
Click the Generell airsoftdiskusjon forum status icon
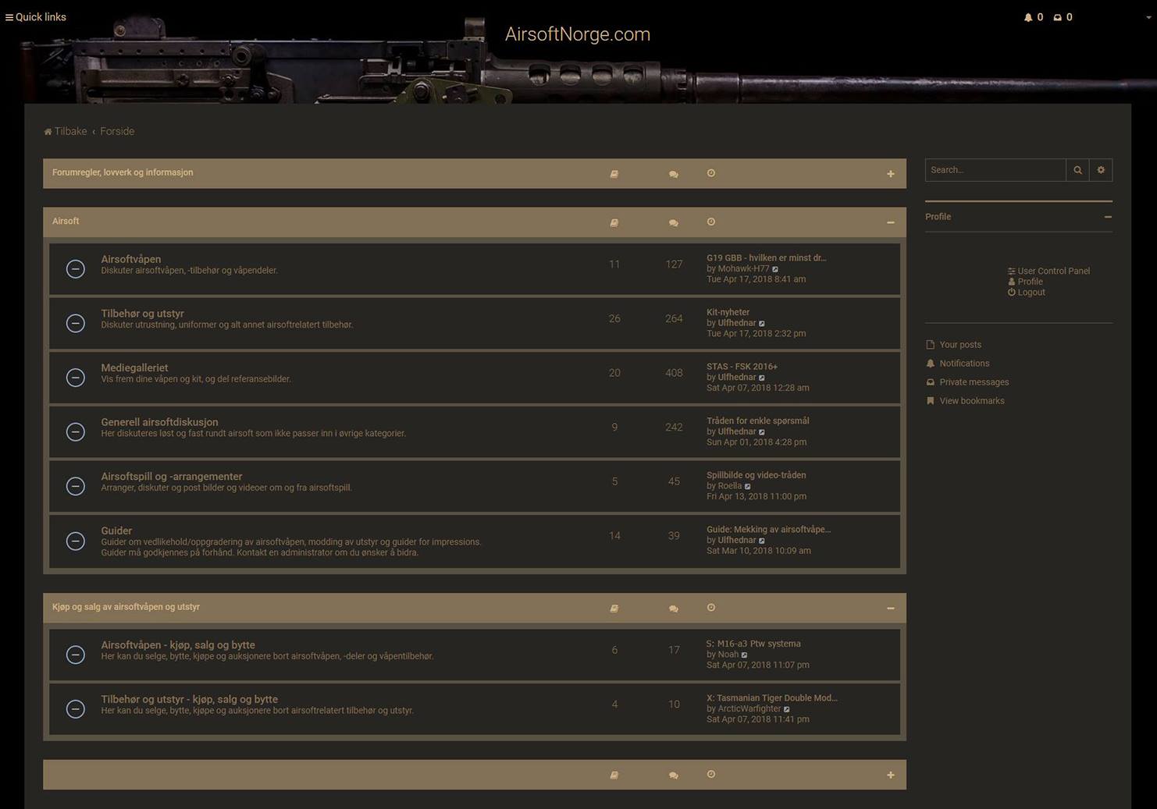(x=76, y=431)
